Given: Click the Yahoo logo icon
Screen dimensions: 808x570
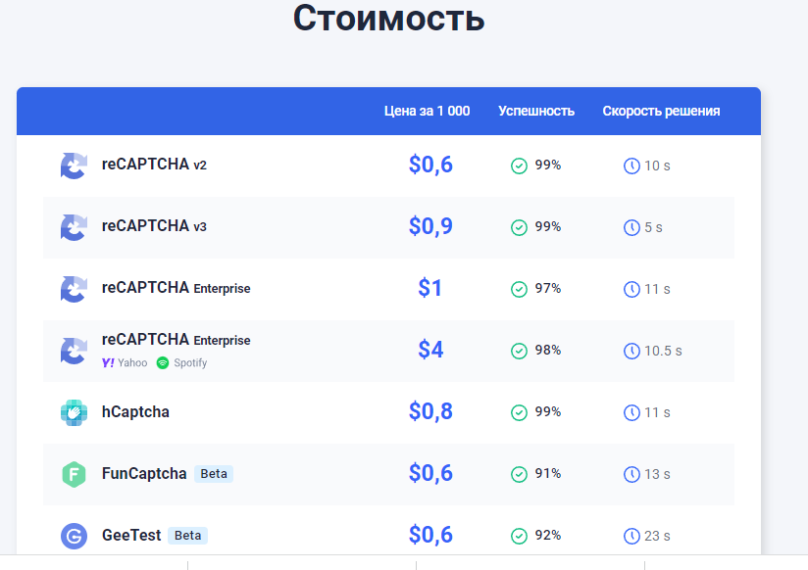Looking at the screenshot, I should pyautogui.click(x=108, y=363).
